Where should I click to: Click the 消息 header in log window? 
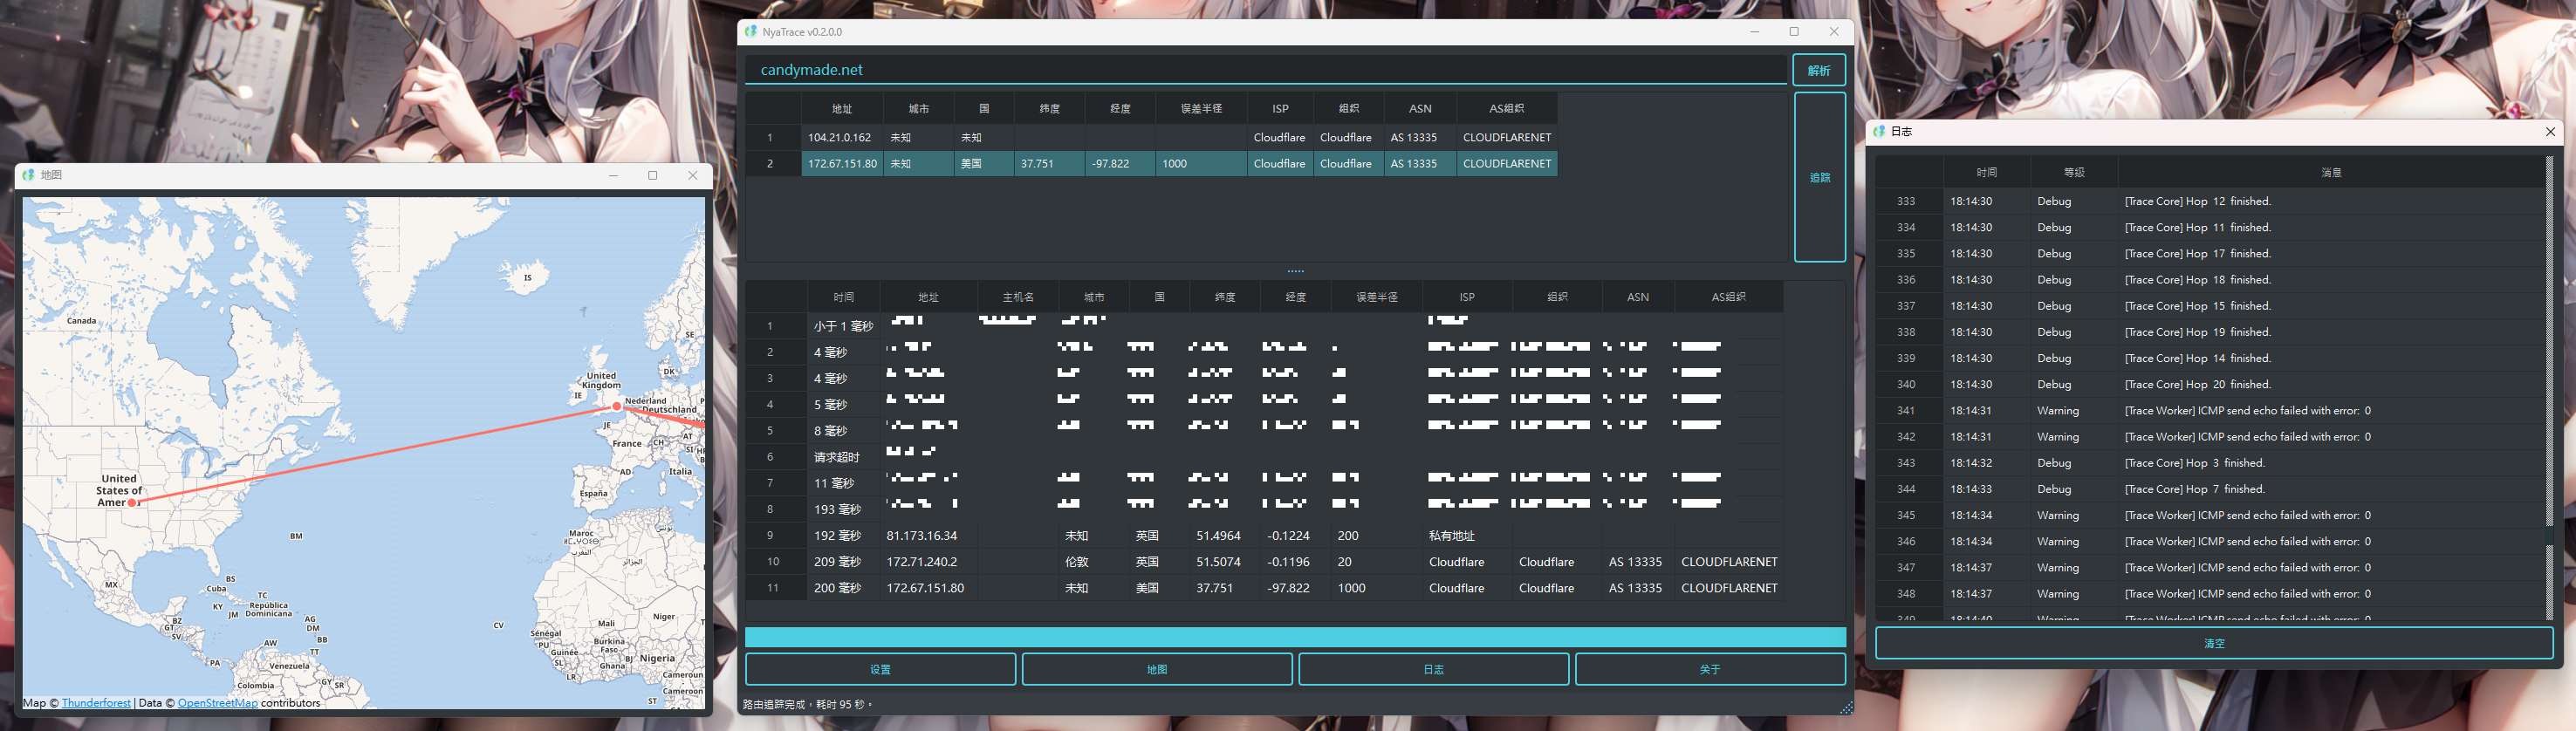[x=2331, y=172]
